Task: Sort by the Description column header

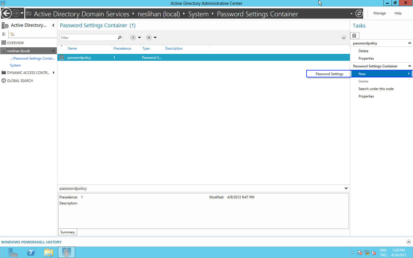Action: tap(174, 48)
